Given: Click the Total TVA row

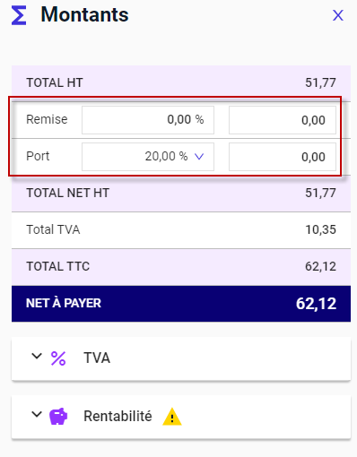Looking at the screenshot, I should click(181, 230).
